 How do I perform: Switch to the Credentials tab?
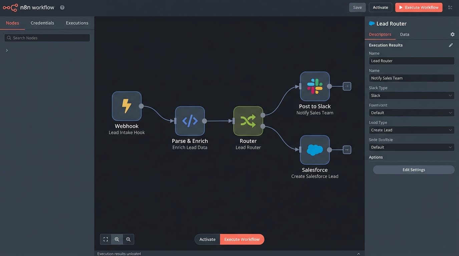pyautogui.click(x=42, y=23)
